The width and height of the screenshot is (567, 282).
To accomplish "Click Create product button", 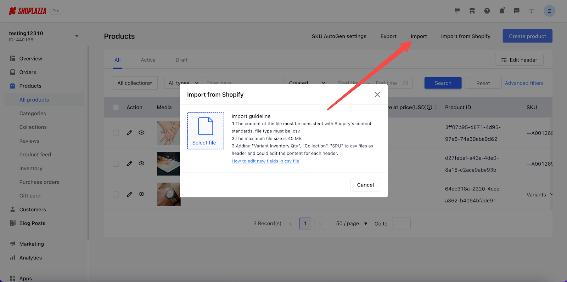I will 527,36.
